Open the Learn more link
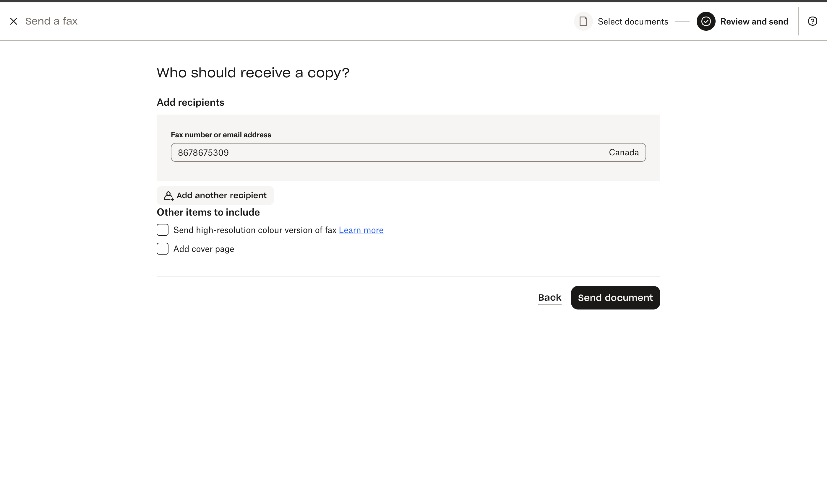Image resolution: width=827 pixels, height=492 pixels. click(x=361, y=230)
